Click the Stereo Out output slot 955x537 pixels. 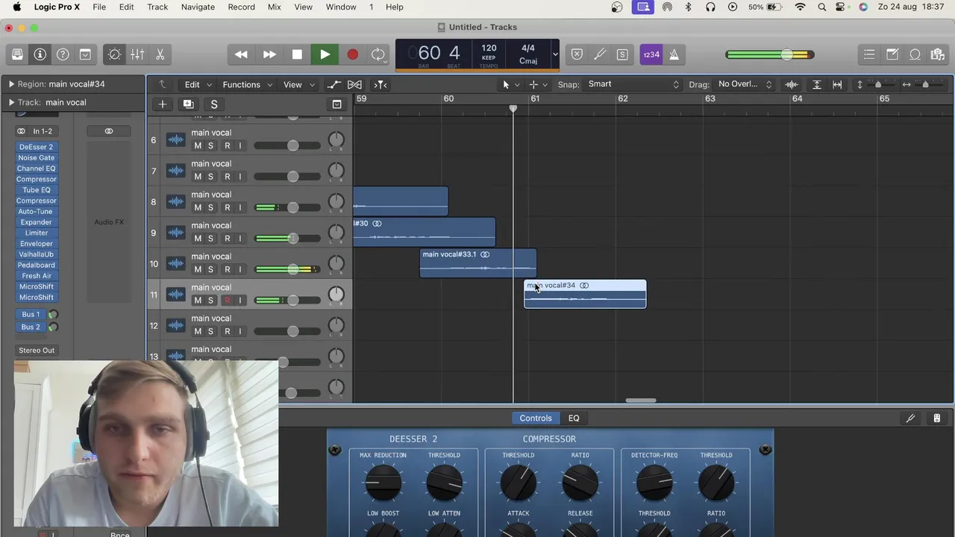click(37, 350)
